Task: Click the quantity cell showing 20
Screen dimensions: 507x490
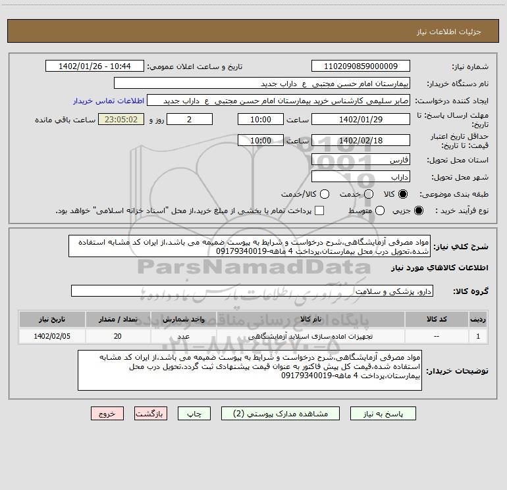Action: 118,336
